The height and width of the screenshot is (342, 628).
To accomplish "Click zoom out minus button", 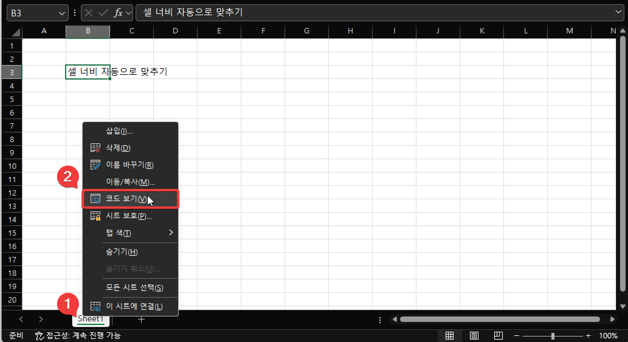I will (517, 336).
